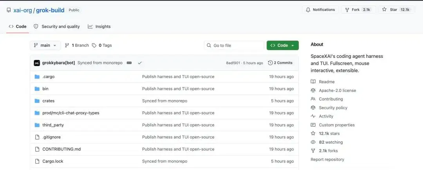Image resolution: width=423 pixels, height=170 pixels.
Task: Open the .cargo row commit message
Action: click(178, 77)
